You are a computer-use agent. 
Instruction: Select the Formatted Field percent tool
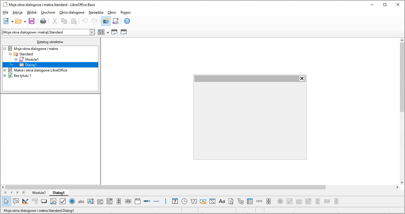click(x=212, y=201)
